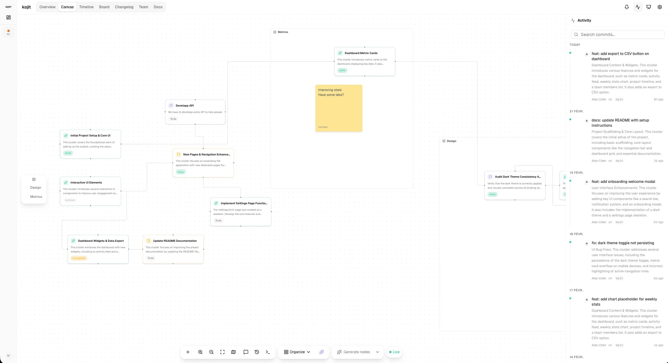This screenshot has width=668, height=363.
Task: Click the Activity feed icon in the top bar
Action: [x=637, y=7]
